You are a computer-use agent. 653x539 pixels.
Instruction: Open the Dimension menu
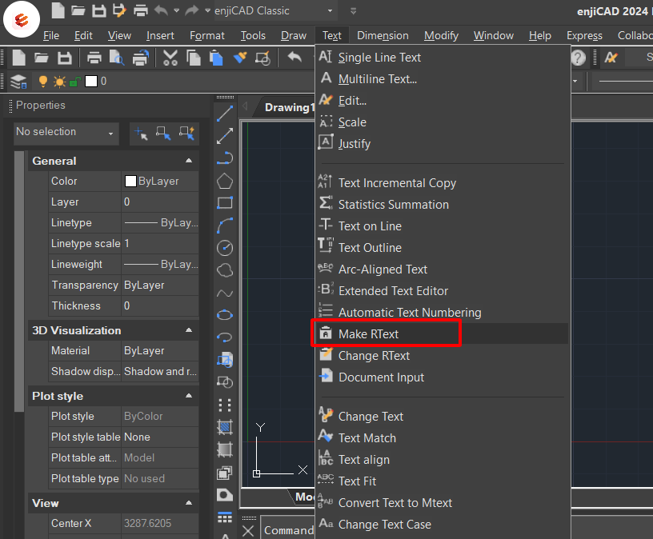pos(383,36)
